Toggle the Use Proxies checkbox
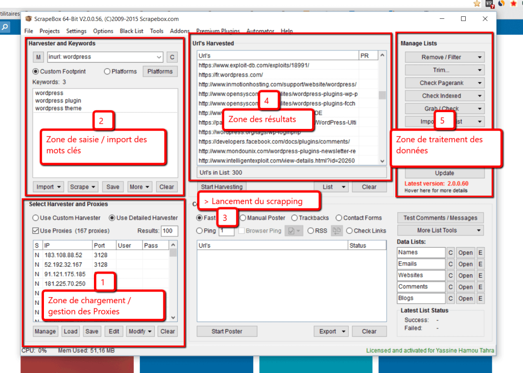This screenshot has height=373, width=523. 36,231
